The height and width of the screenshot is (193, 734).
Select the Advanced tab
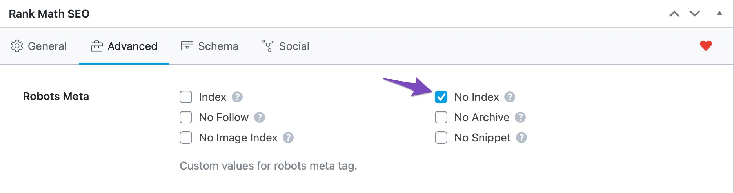click(124, 46)
